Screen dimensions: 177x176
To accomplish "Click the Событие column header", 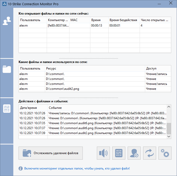I will pyautogui.click(x=107, y=108).
